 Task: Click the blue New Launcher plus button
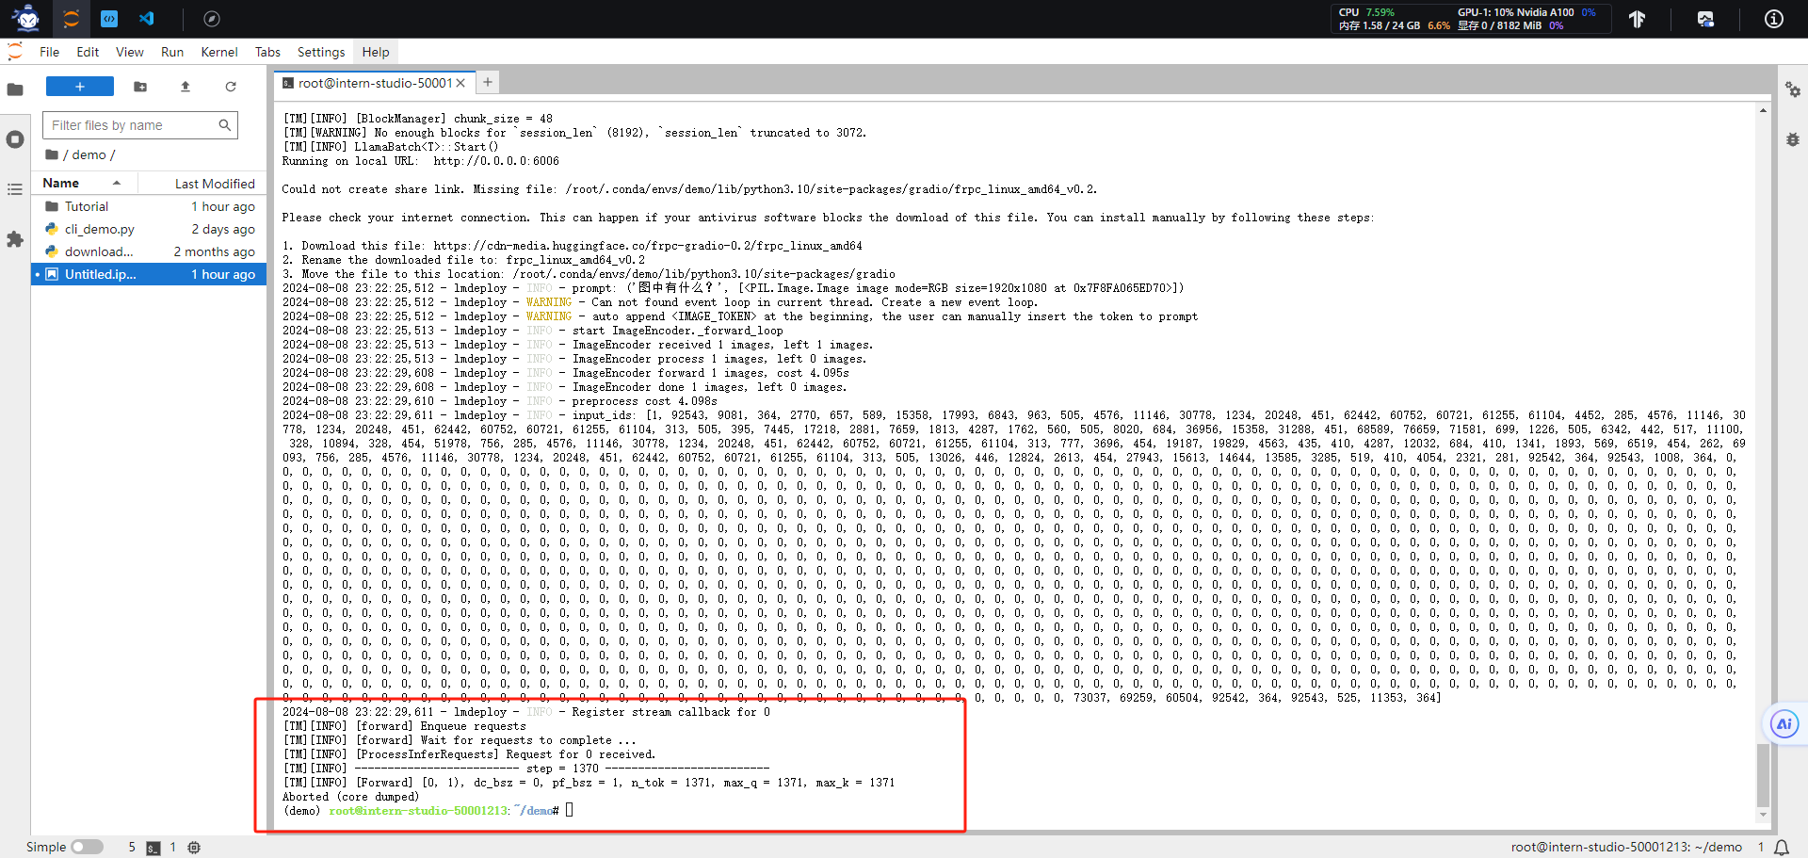tap(80, 87)
